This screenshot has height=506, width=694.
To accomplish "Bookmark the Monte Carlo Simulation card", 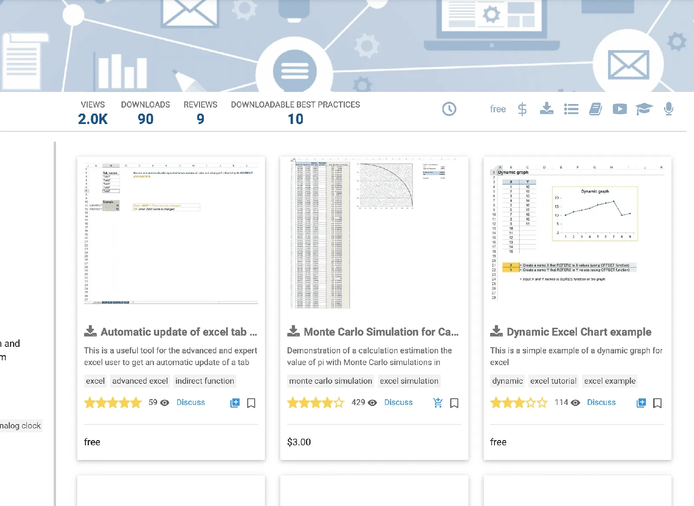I will pyautogui.click(x=454, y=403).
